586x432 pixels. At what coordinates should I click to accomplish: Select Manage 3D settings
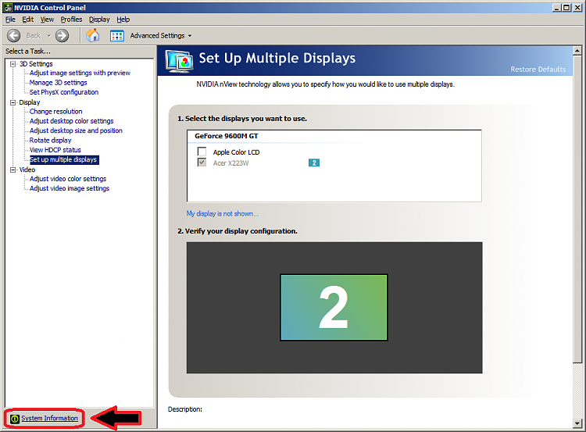coord(59,83)
